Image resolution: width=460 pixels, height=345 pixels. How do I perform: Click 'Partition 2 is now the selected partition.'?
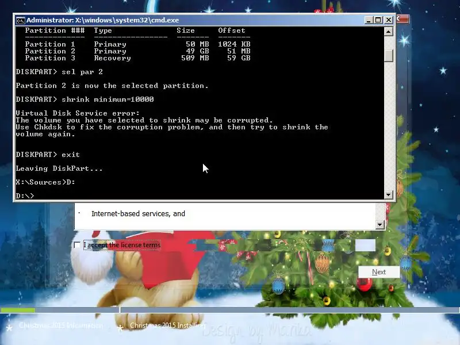click(x=112, y=86)
